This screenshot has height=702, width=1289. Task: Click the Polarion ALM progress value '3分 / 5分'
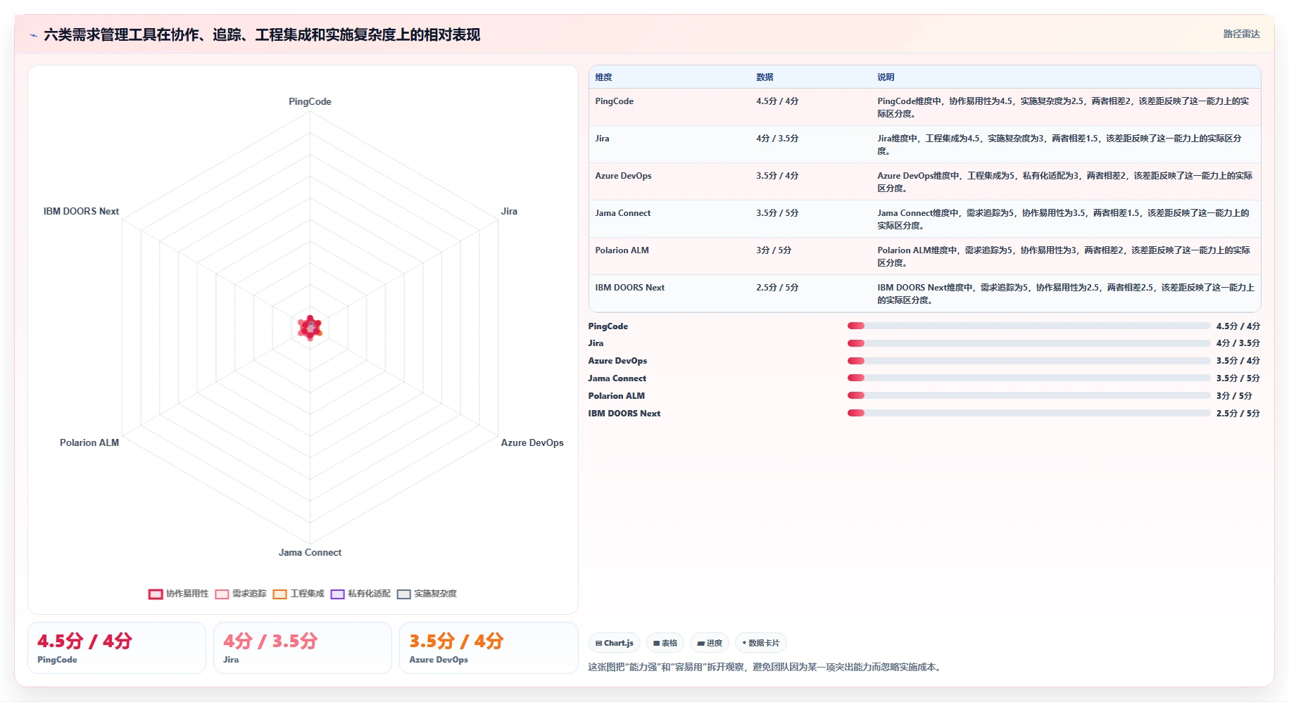(1234, 396)
